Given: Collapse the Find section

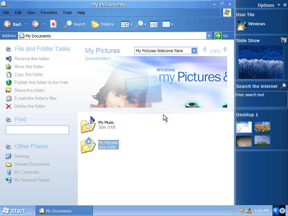Looking at the screenshot, I should coord(9,120).
